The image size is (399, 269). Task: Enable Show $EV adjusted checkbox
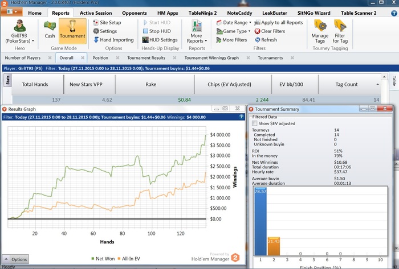point(254,123)
